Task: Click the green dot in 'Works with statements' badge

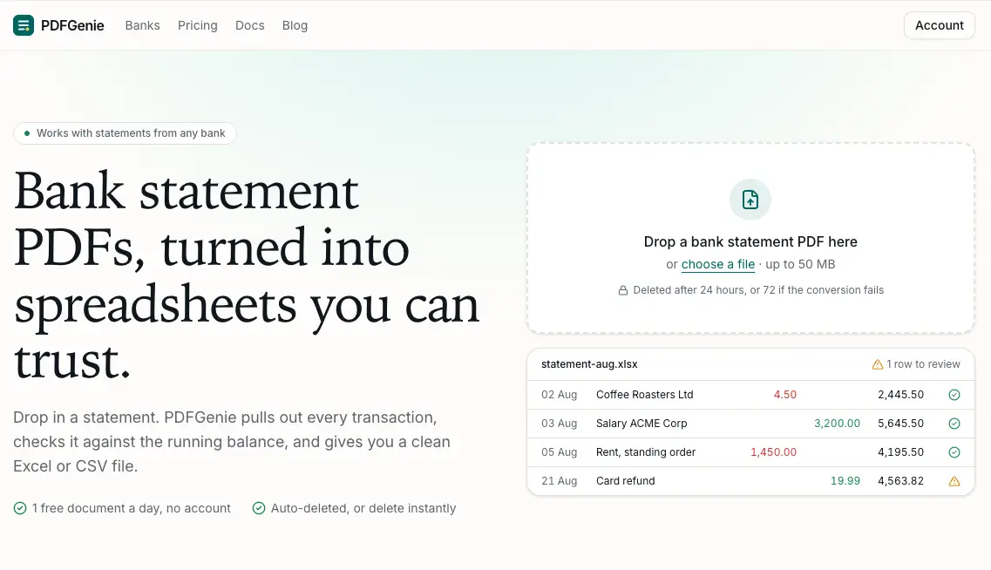Action: [26, 133]
